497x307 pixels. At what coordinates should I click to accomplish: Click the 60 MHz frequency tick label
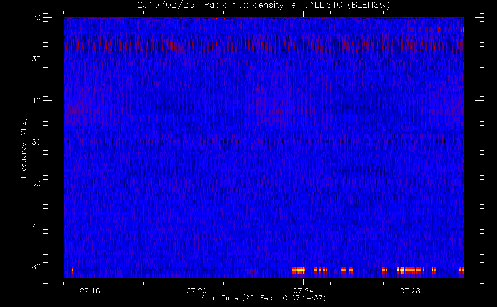pyautogui.click(x=36, y=184)
